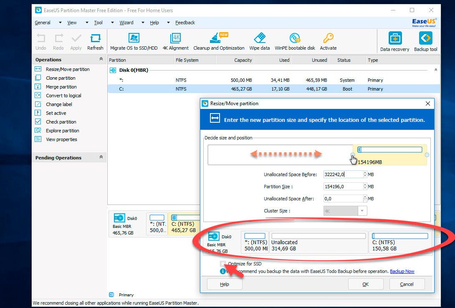This screenshot has width=455, height=308.
Task: Select the *: 500,00 MB system partition row
Action: click(273, 80)
